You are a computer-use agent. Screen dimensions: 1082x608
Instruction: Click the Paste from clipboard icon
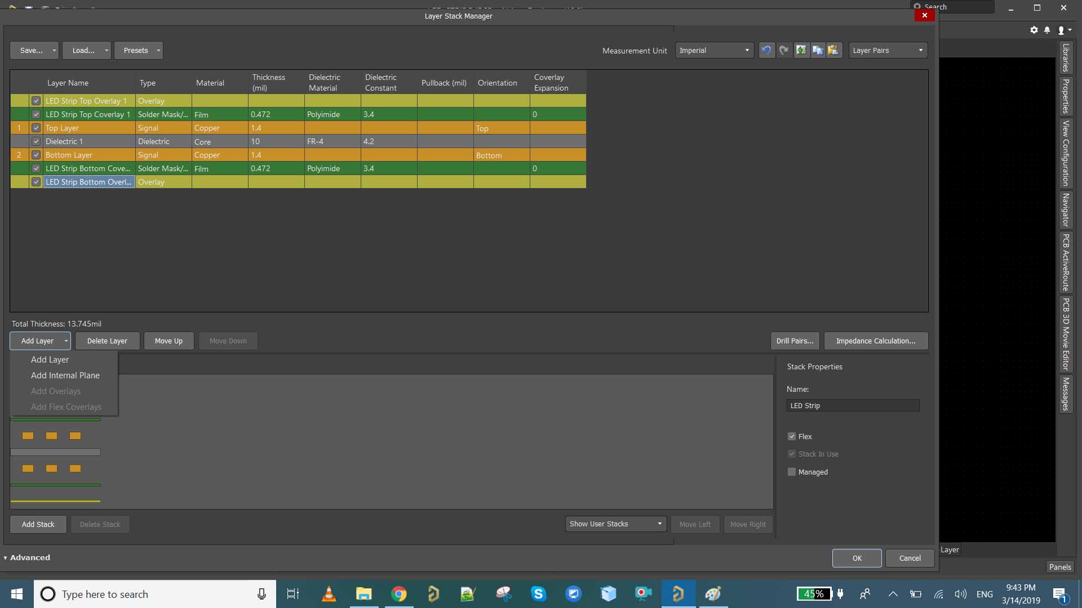pos(834,50)
